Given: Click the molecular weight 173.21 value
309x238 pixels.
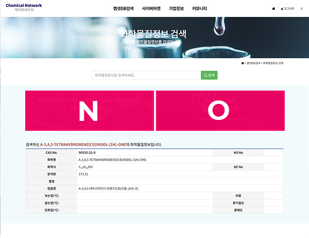Looking at the screenshot, I should tap(83, 174).
